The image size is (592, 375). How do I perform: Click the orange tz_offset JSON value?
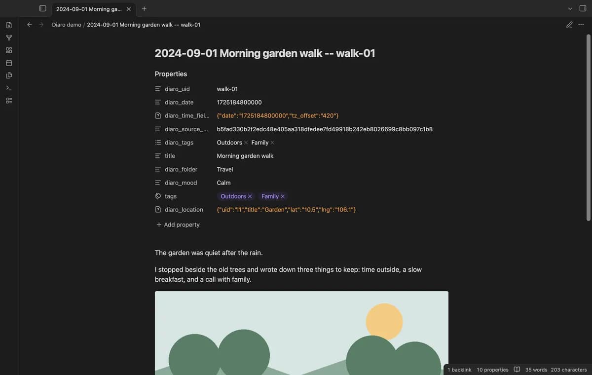278,116
